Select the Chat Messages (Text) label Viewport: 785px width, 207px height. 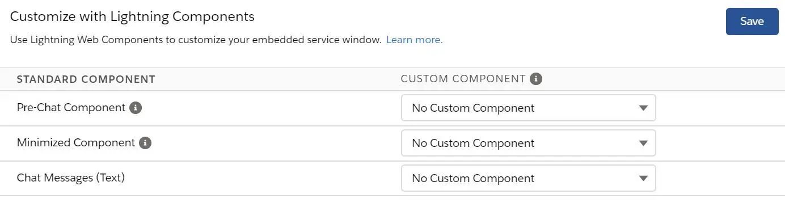(x=71, y=178)
